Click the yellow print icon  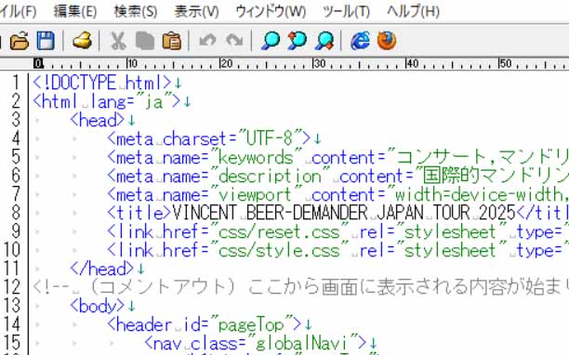coord(82,41)
